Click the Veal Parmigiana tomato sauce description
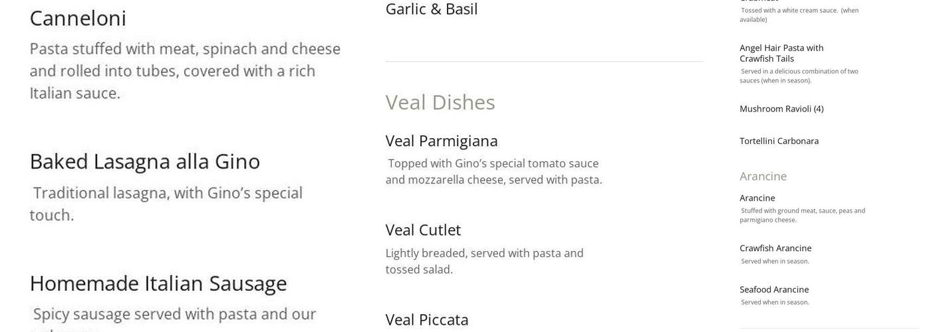This screenshot has width=931, height=332. coord(493,171)
